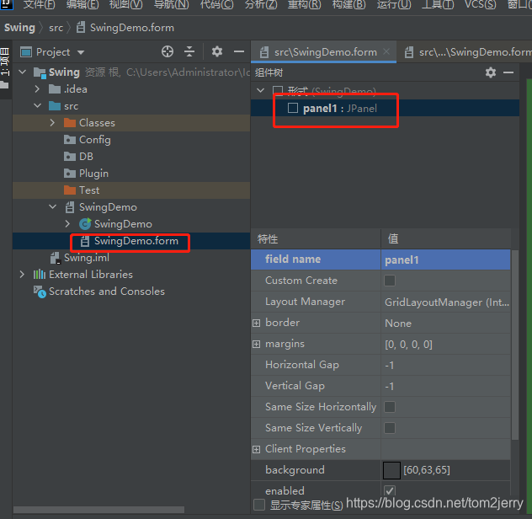
Task: Click the Vertical Gap value -1
Action: 446,386
